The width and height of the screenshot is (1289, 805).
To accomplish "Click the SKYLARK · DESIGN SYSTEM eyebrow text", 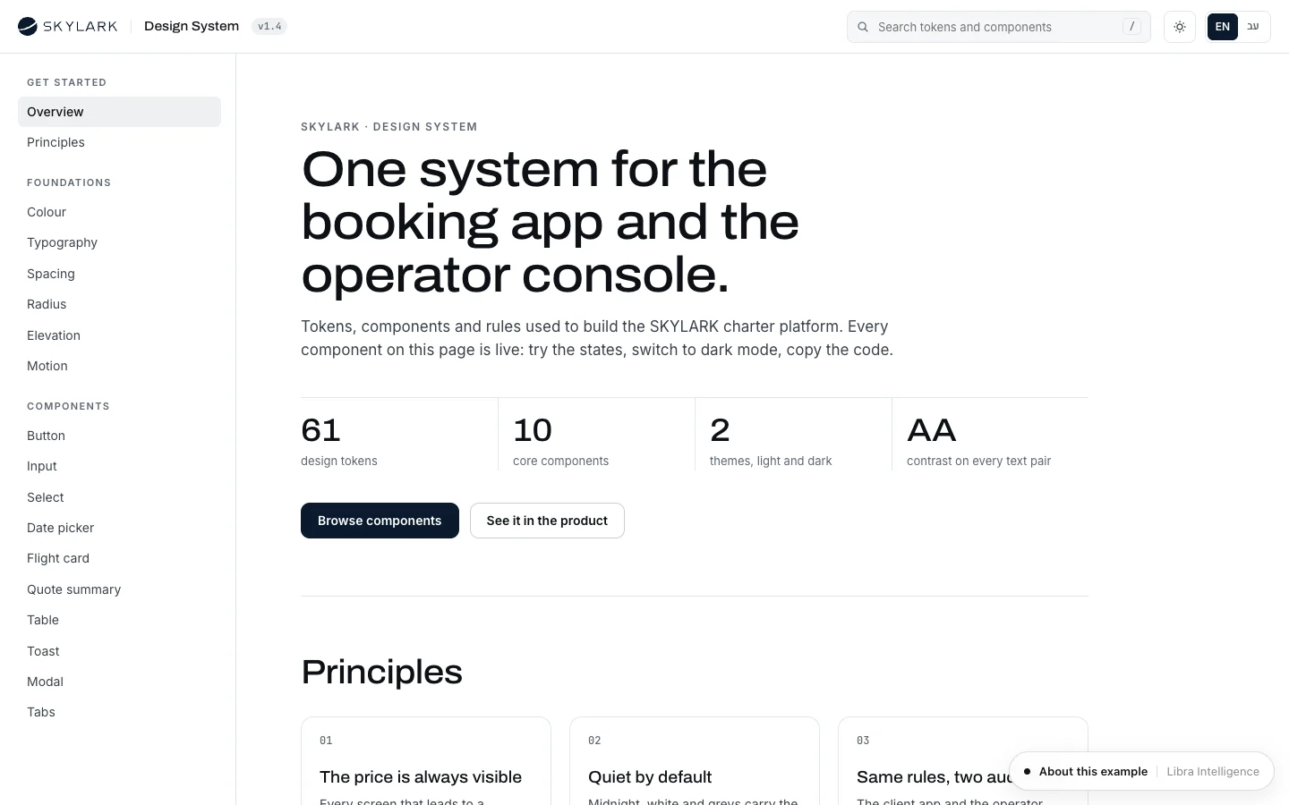I will [389, 127].
